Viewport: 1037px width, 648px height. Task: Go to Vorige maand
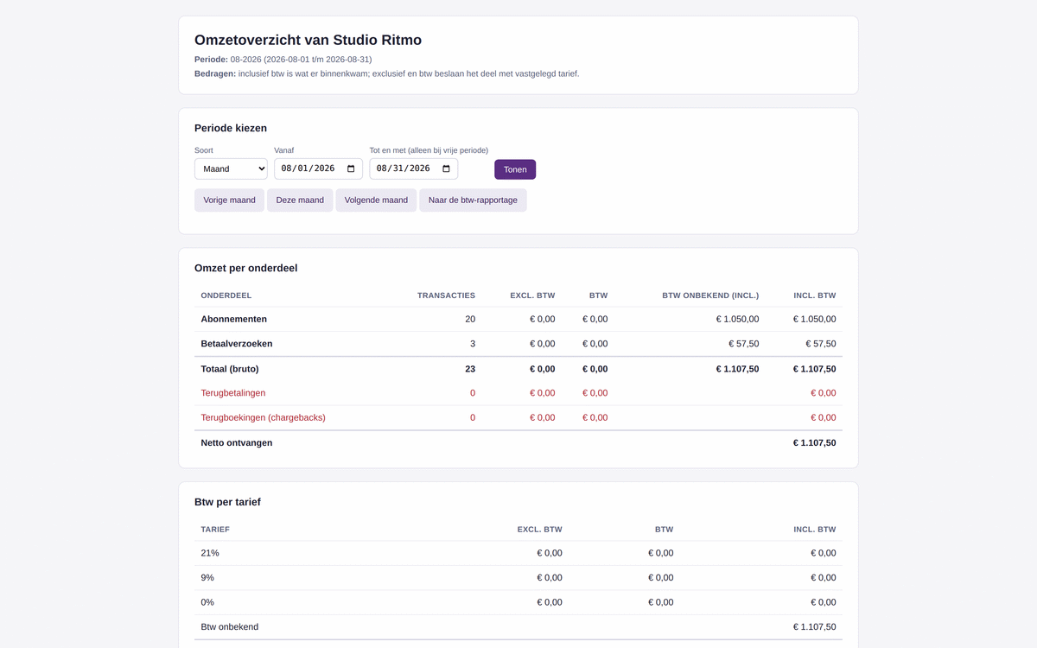click(x=229, y=200)
